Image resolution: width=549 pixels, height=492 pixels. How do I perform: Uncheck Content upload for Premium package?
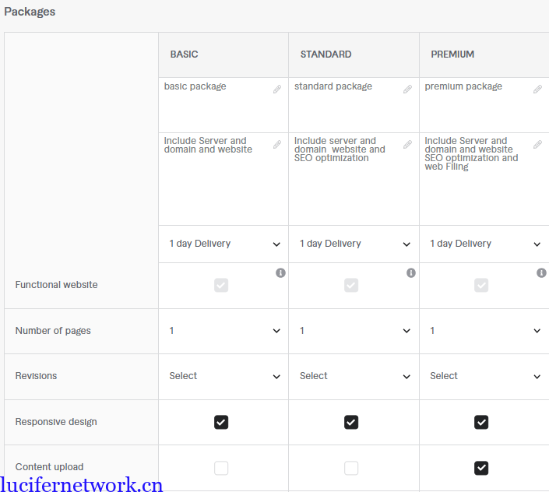(x=481, y=468)
